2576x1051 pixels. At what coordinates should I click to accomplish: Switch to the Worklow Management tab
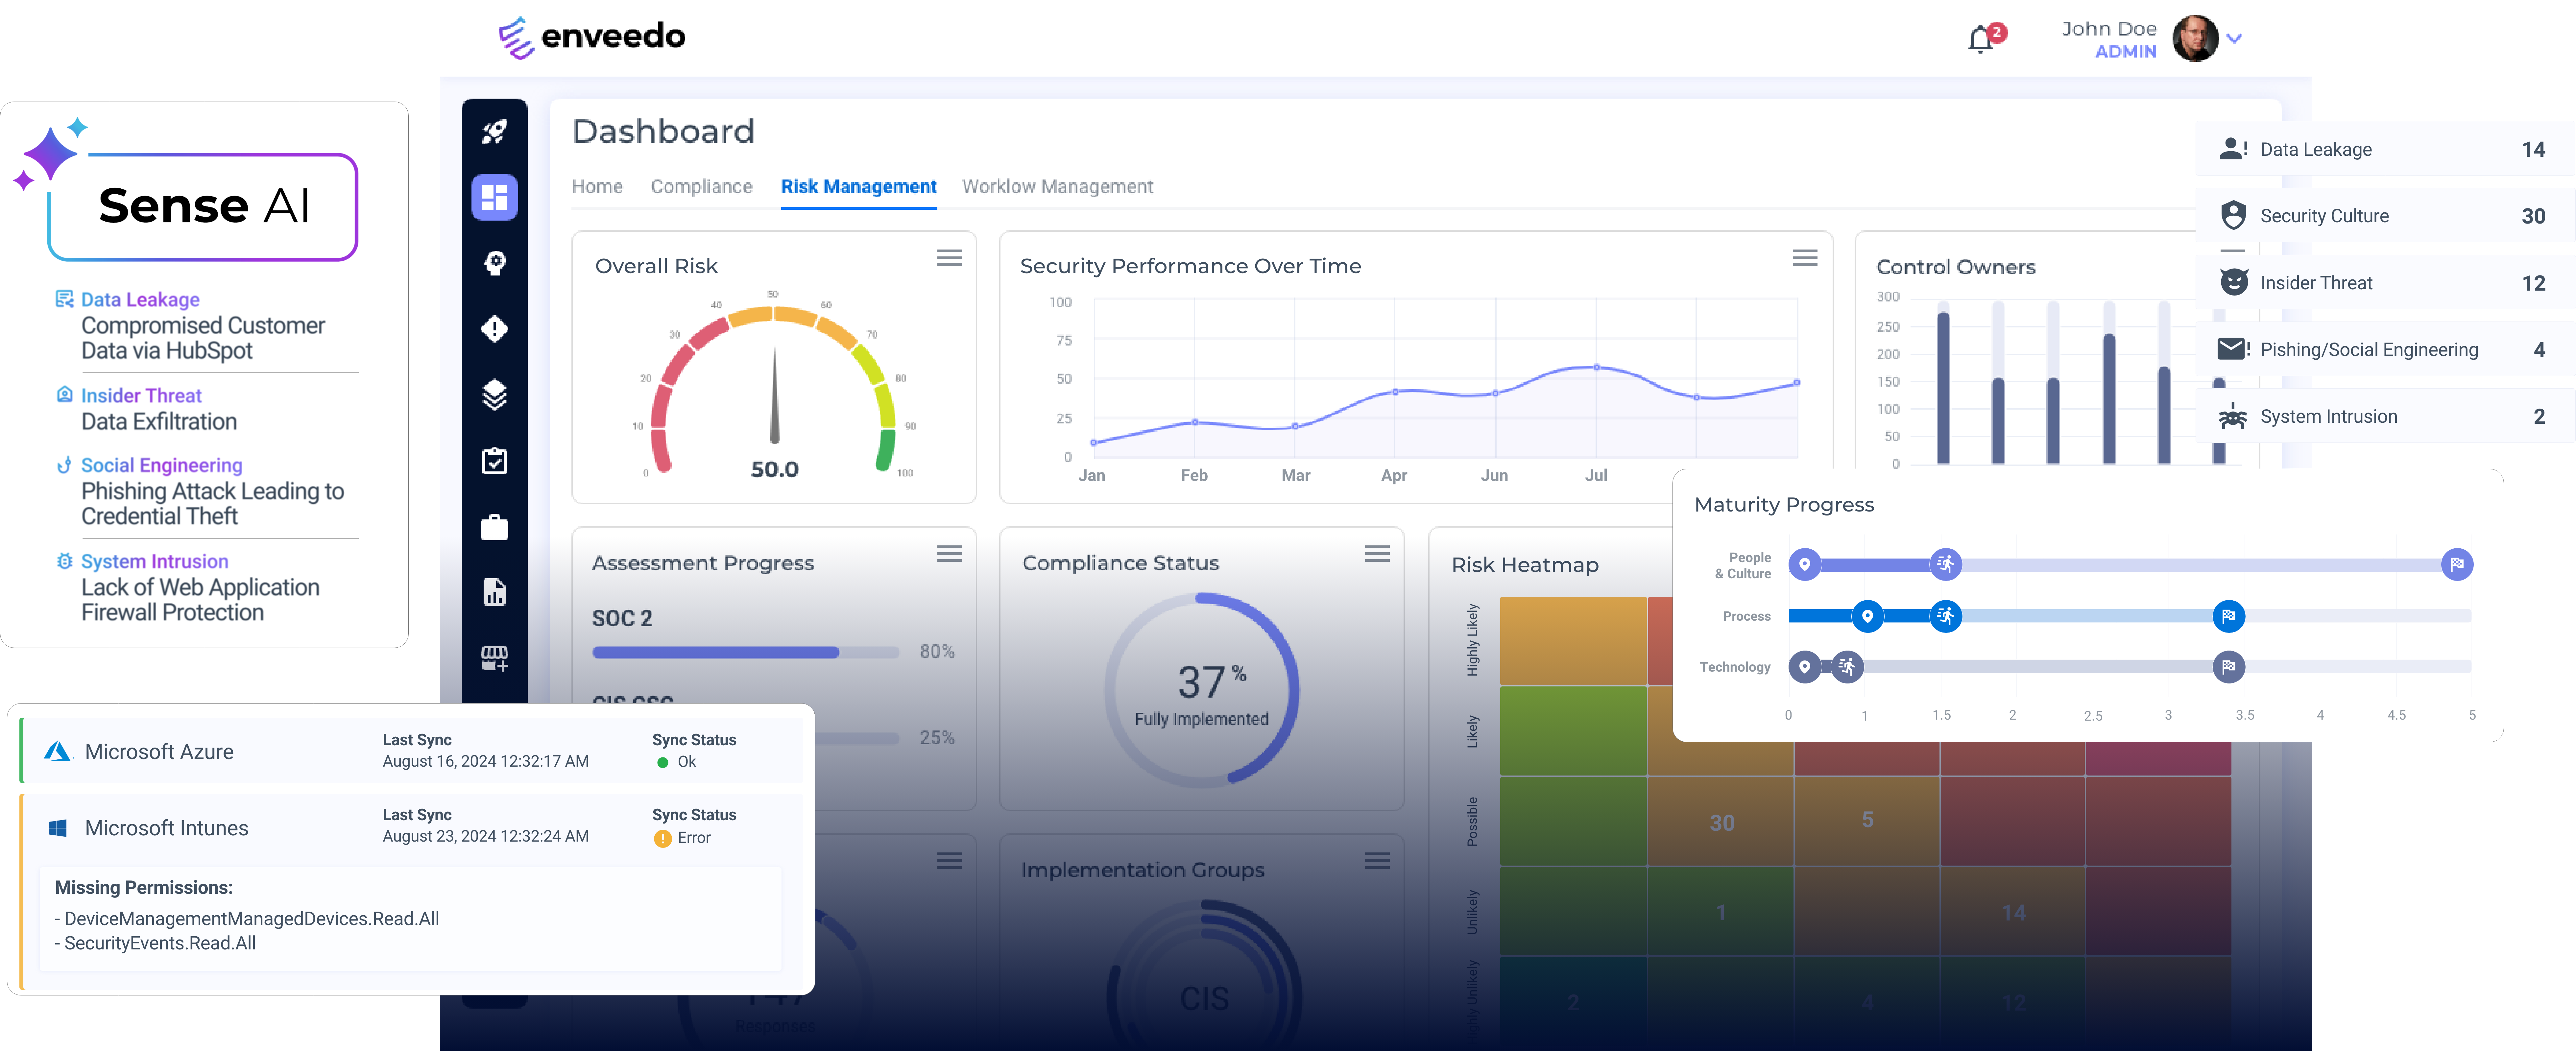(1057, 187)
